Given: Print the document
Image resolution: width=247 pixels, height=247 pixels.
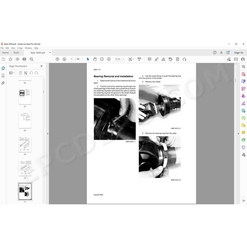Looking at the screenshot, I should coord(24,59).
